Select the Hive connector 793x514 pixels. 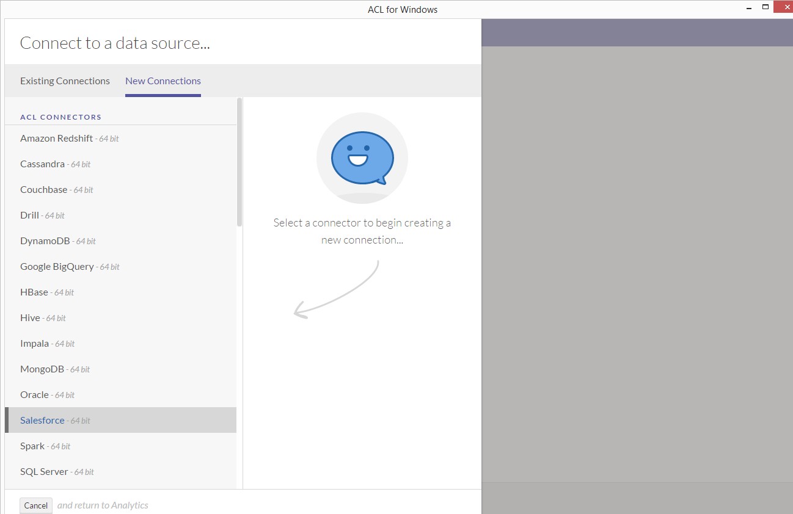[x=30, y=317]
